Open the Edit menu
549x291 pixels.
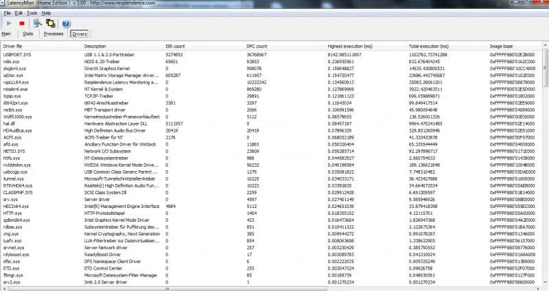click(19, 13)
